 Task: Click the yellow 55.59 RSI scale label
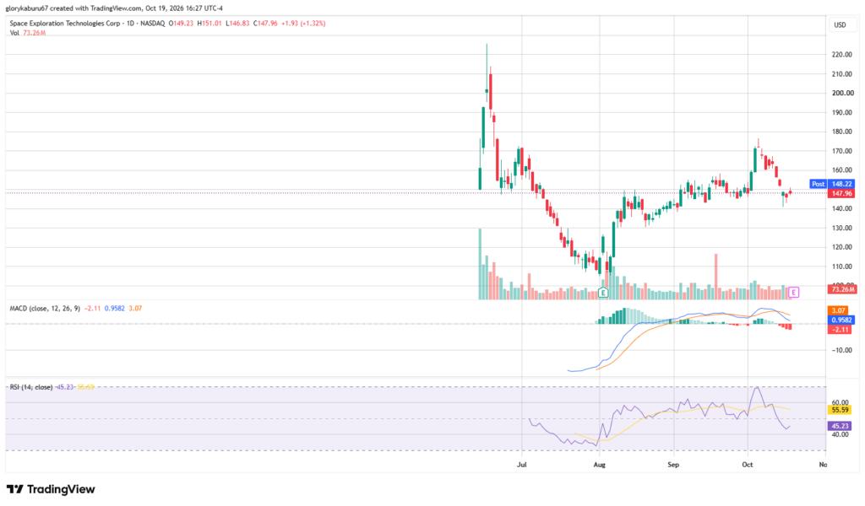click(x=841, y=410)
